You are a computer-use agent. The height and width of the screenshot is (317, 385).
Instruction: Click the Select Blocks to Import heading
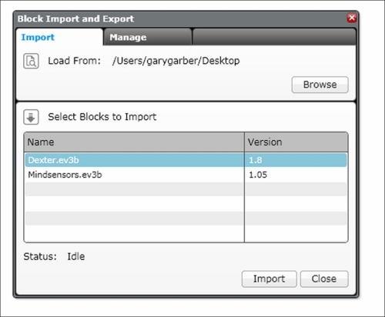(x=102, y=117)
